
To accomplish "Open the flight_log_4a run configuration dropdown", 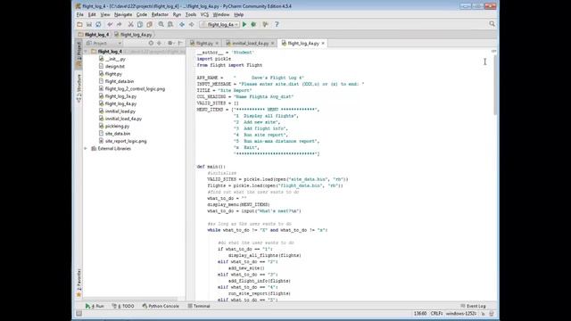I will pyautogui.click(x=219, y=24).
